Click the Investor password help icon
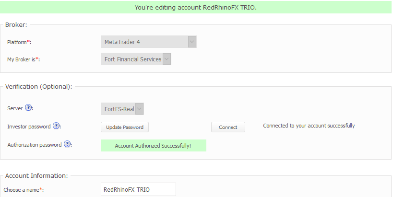 pos(56,126)
